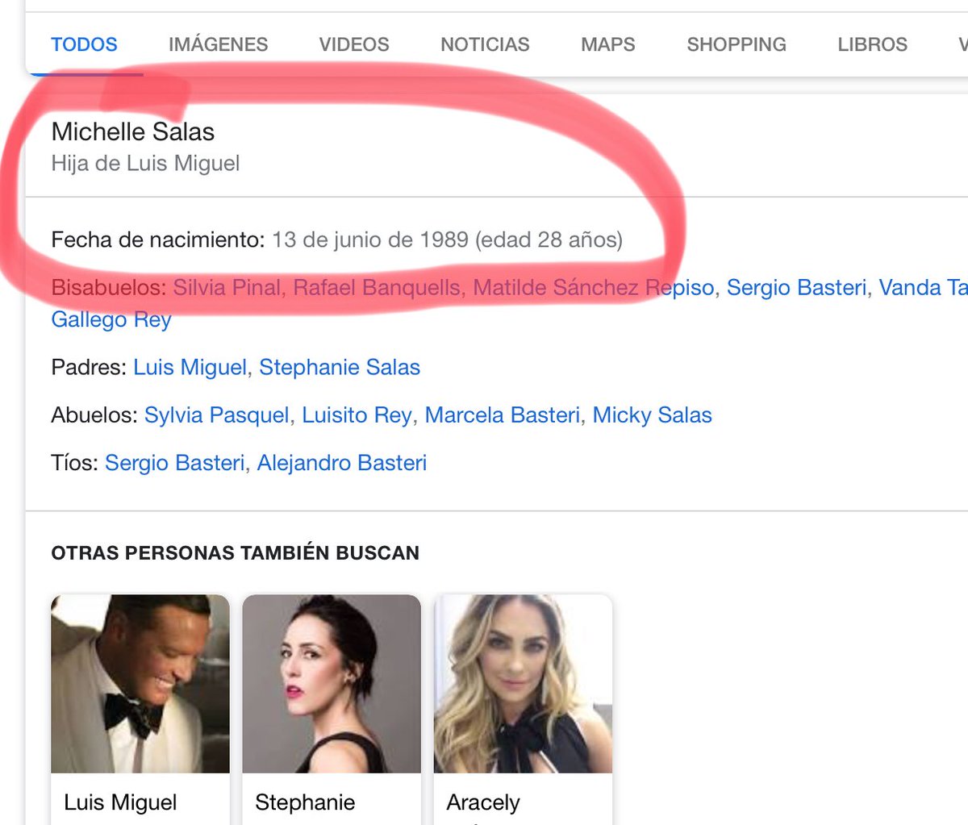The height and width of the screenshot is (825, 968).
Task: Select the 'Hija de Luis Miguel' subtitle
Action: click(x=146, y=164)
